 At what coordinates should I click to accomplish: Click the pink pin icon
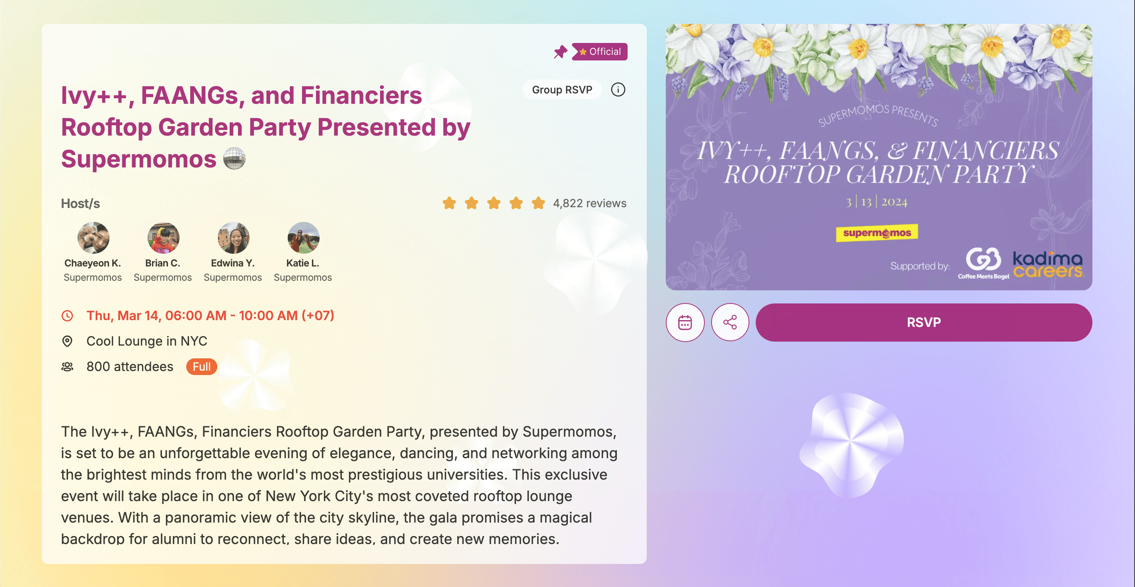click(x=560, y=52)
